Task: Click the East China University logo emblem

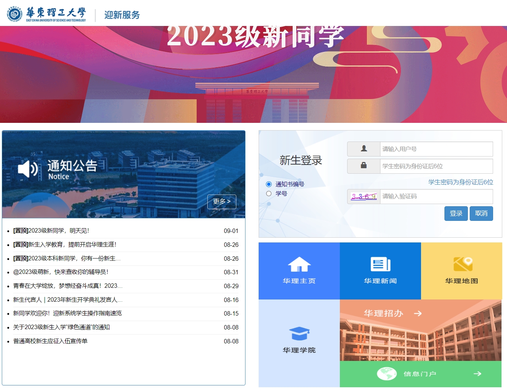Action: (15, 14)
